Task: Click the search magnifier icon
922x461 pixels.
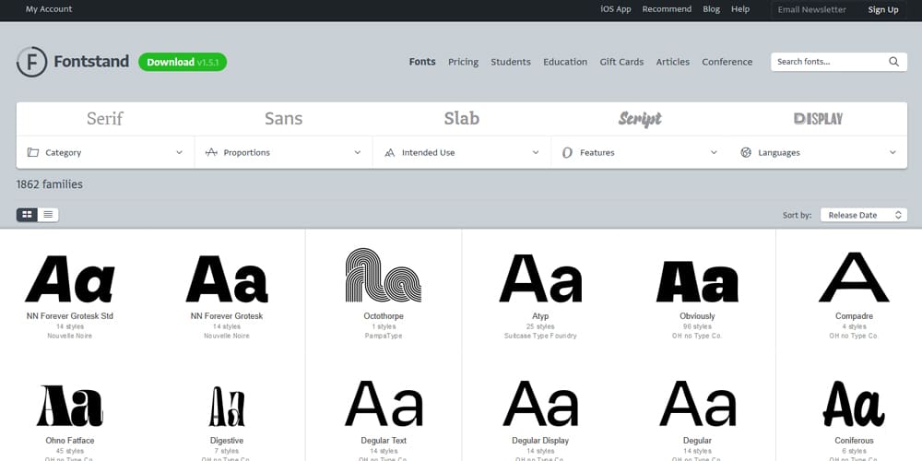Action: (893, 62)
